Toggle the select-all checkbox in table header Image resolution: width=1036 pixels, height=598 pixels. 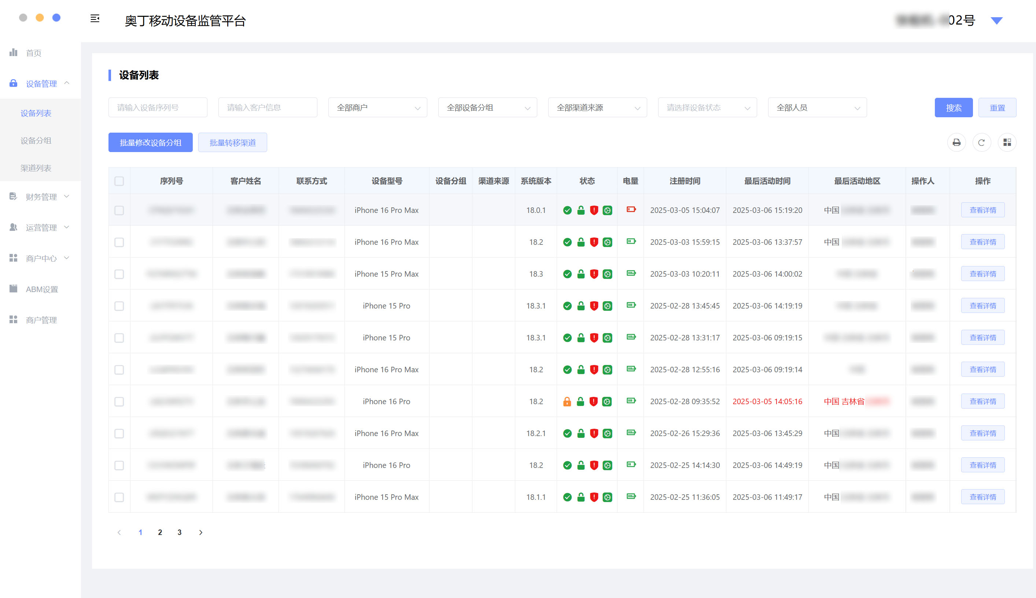(x=119, y=181)
